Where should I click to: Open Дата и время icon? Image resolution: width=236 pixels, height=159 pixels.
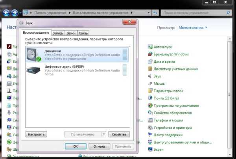click(x=150, y=62)
